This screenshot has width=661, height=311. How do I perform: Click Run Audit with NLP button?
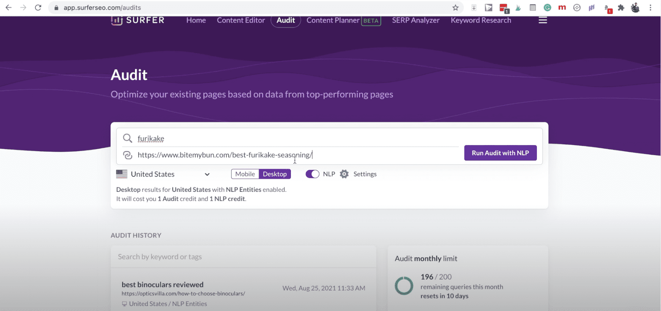click(500, 153)
